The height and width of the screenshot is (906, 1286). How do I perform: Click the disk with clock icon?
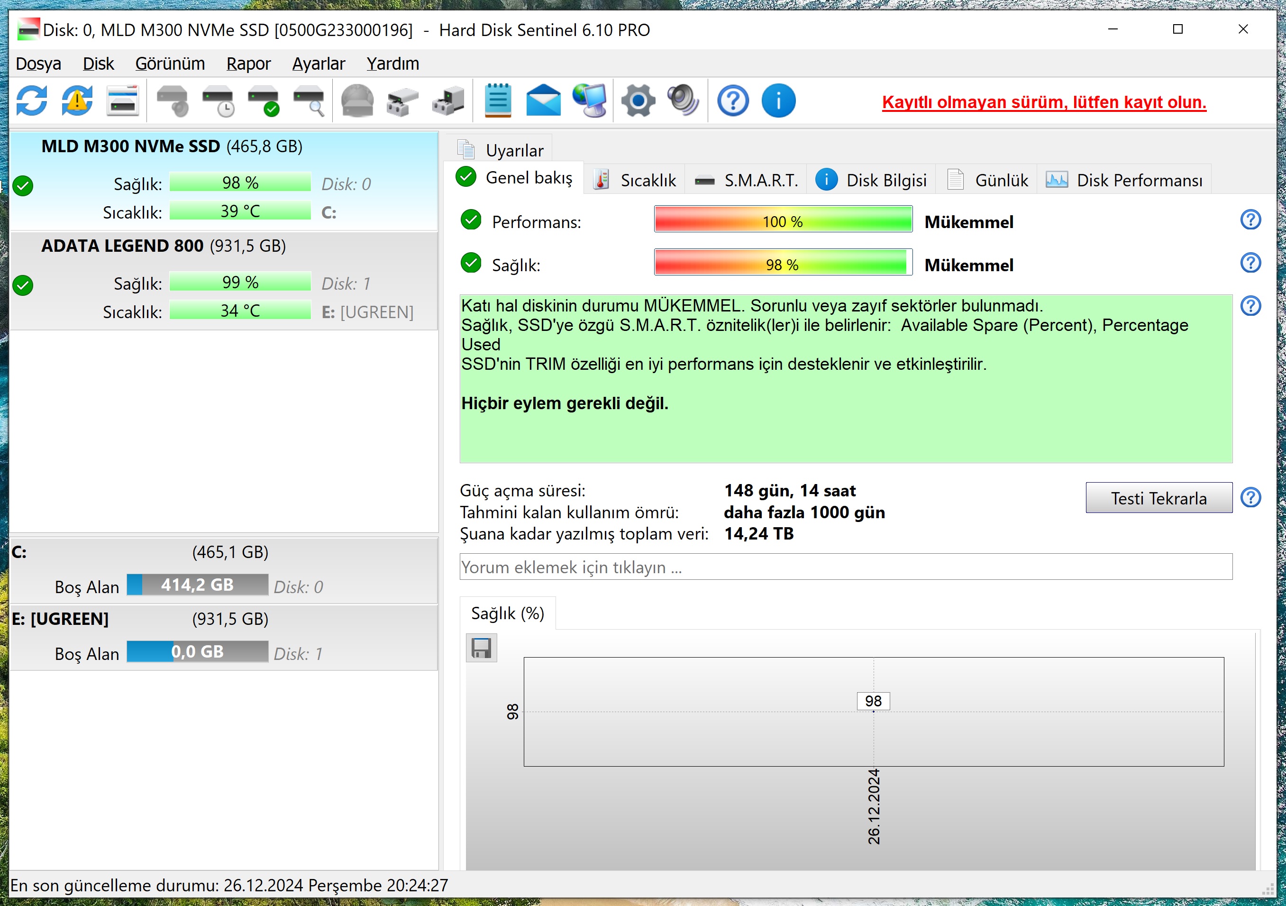tap(218, 101)
